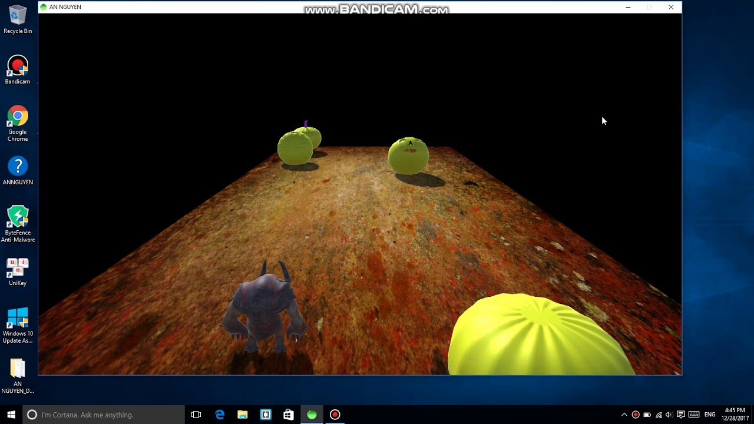This screenshot has height=424, width=754.
Task: Open the Microsoft Store taskbar icon
Action: click(289, 415)
